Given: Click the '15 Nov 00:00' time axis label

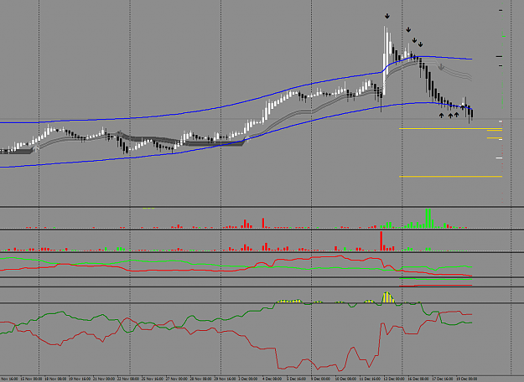Looking at the screenshot, I should click(x=31, y=379).
